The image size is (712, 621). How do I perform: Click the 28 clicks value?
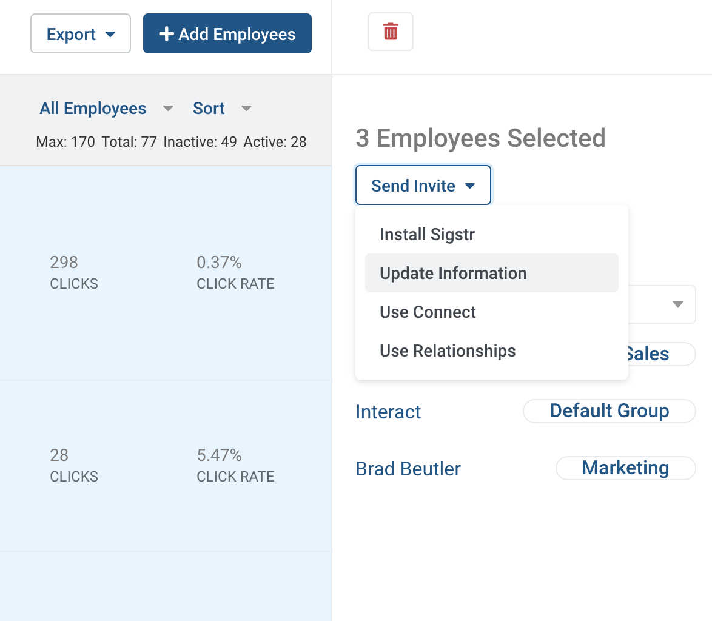tap(59, 455)
